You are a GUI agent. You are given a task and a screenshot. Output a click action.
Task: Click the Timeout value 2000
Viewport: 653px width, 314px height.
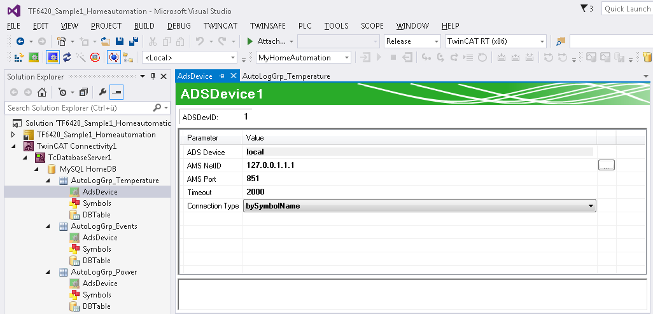click(255, 192)
